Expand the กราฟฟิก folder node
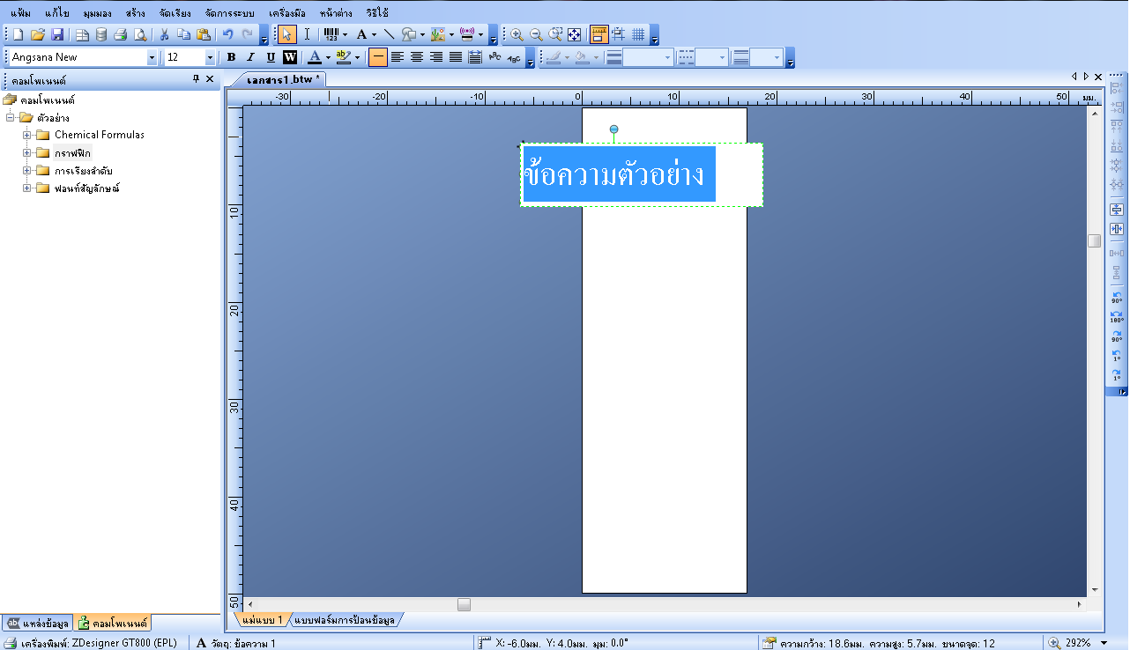 pos(27,152)
